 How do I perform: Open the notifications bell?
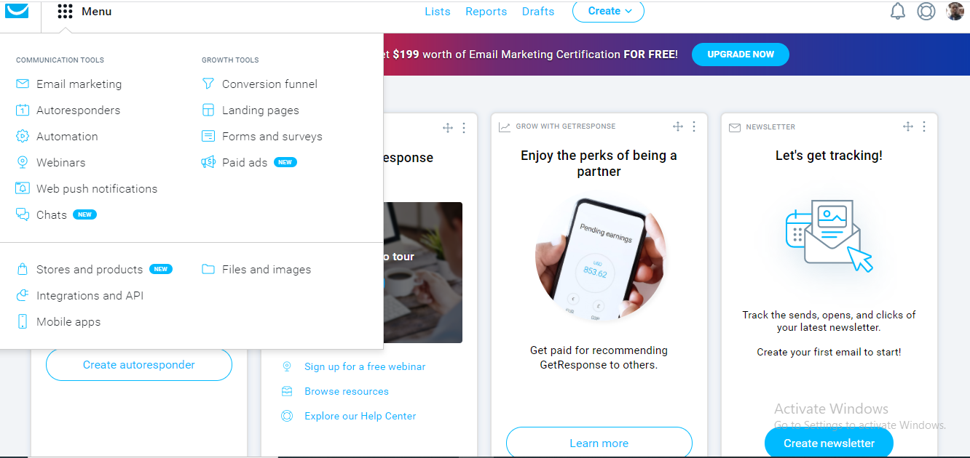click(x=897, y=11)
